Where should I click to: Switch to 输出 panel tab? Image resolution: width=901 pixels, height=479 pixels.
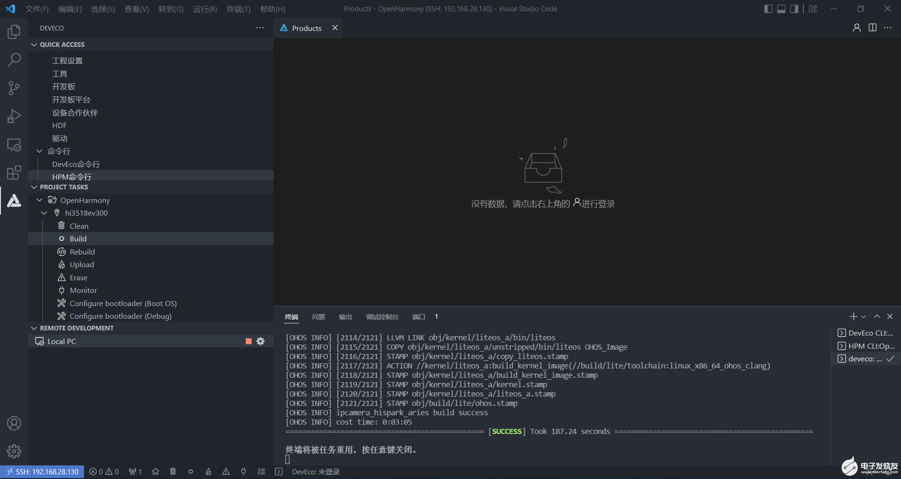coord(345,317)
